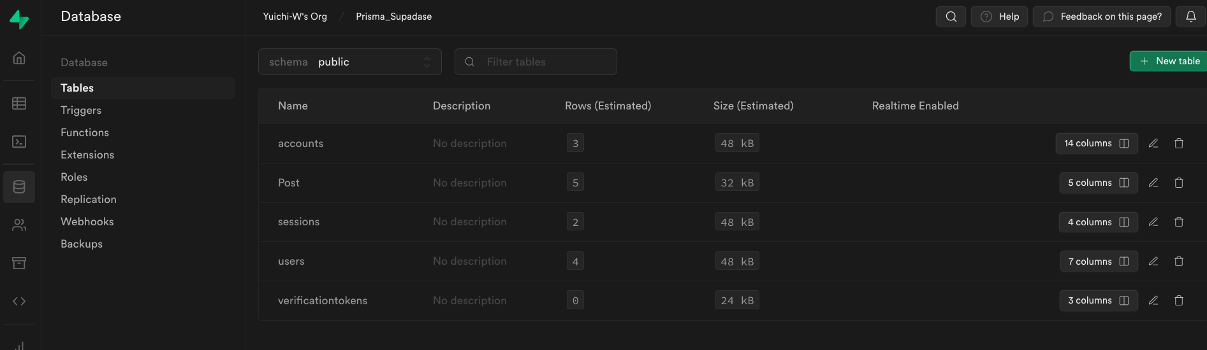Click the notifications bell icon
The width and height of the screenshot is (1207, 350).
[1190, 17]
